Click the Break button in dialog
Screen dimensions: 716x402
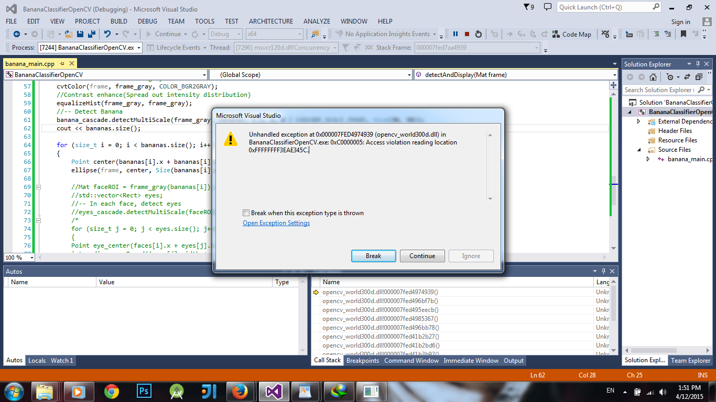[x=373, y=256]
